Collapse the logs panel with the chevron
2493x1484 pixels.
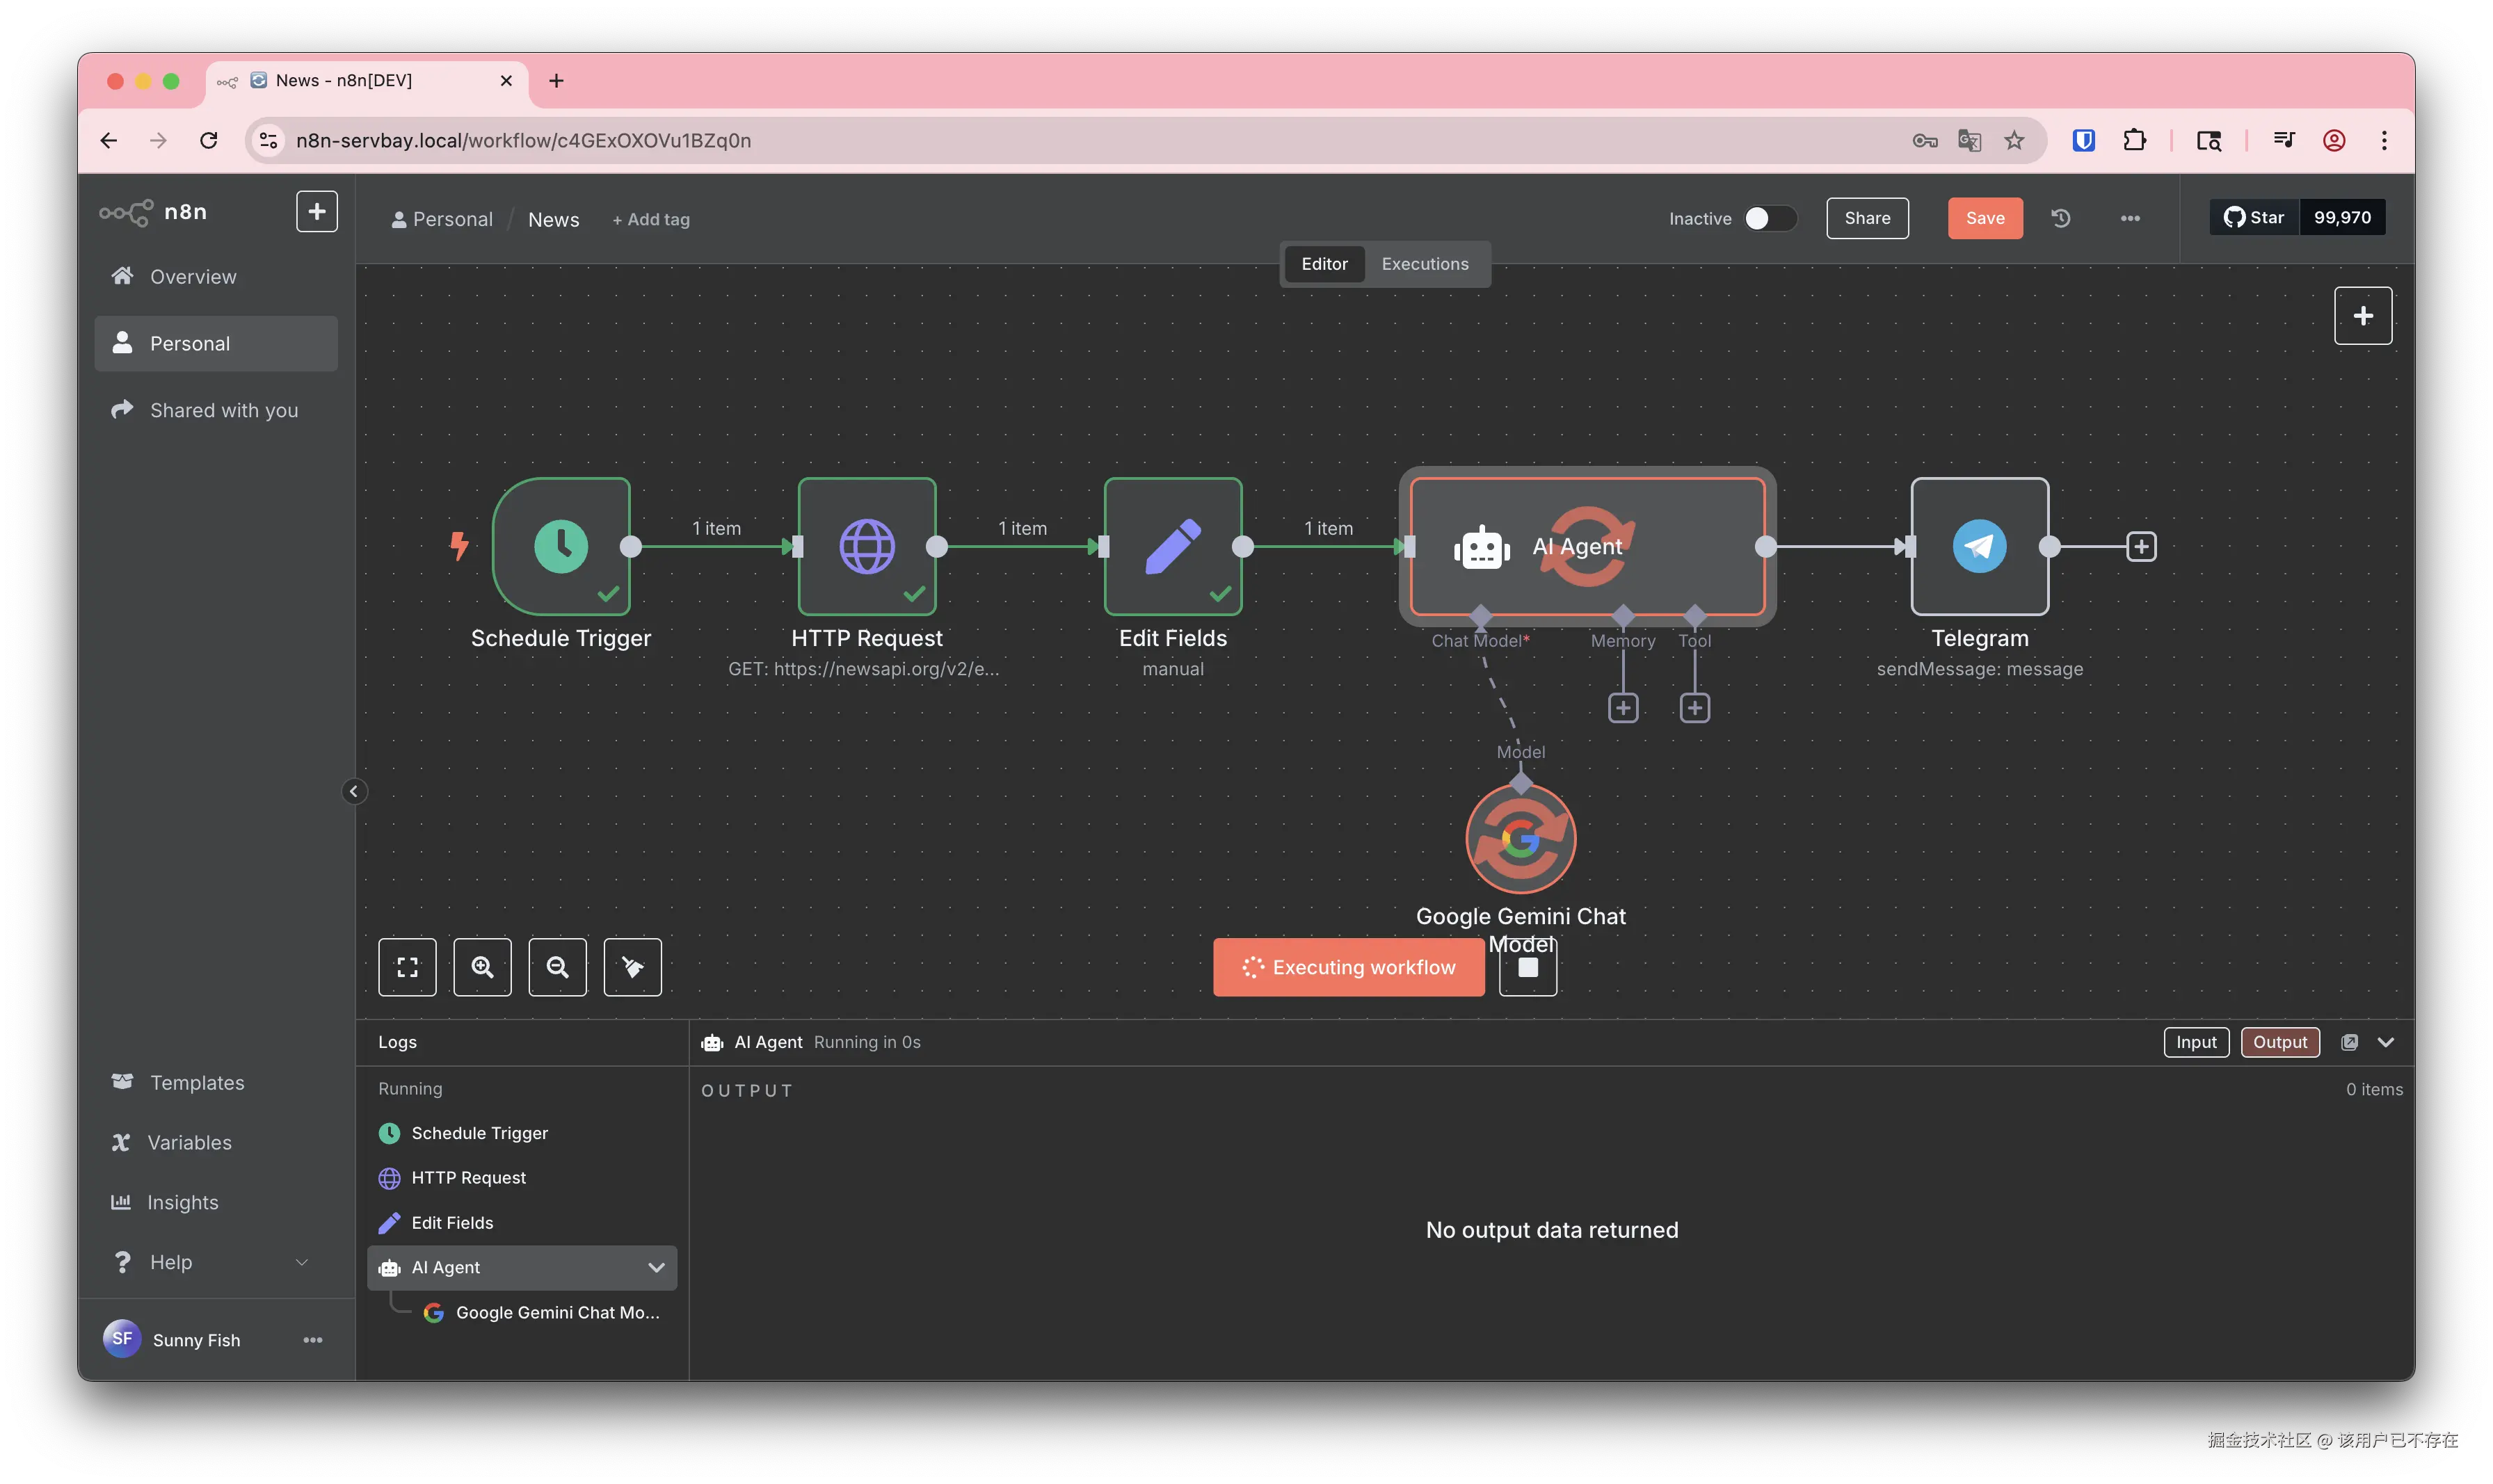pyautogui.click(x=2386, y=1042)
